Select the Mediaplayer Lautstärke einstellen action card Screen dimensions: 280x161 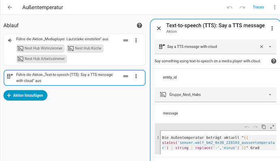[75, 49]
